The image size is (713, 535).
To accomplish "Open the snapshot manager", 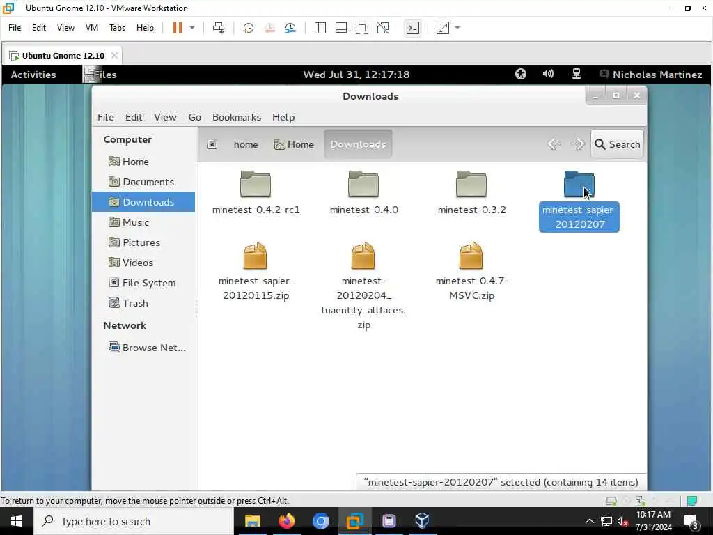I will click(x=290, y=28).
